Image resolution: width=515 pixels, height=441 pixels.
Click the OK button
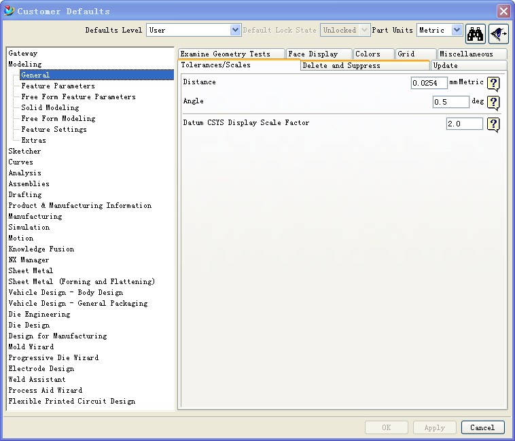point(386,427)
